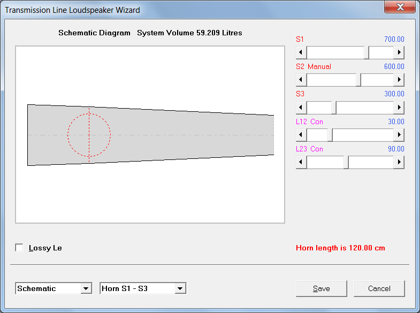Click the S1 slider left arrow
The height and width of the screenshot is (313, 420).
(301, 52)
